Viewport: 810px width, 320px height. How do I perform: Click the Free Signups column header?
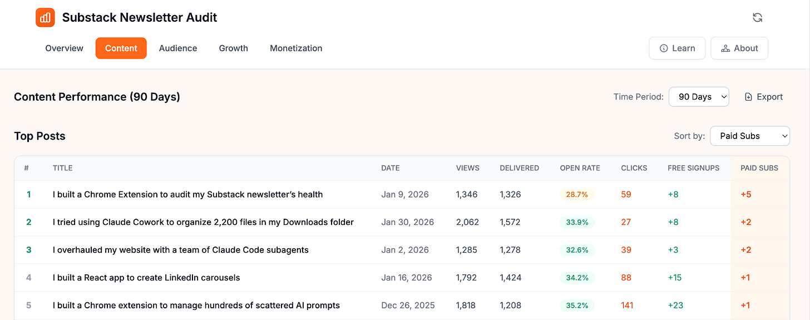click(x=693, y=168)
